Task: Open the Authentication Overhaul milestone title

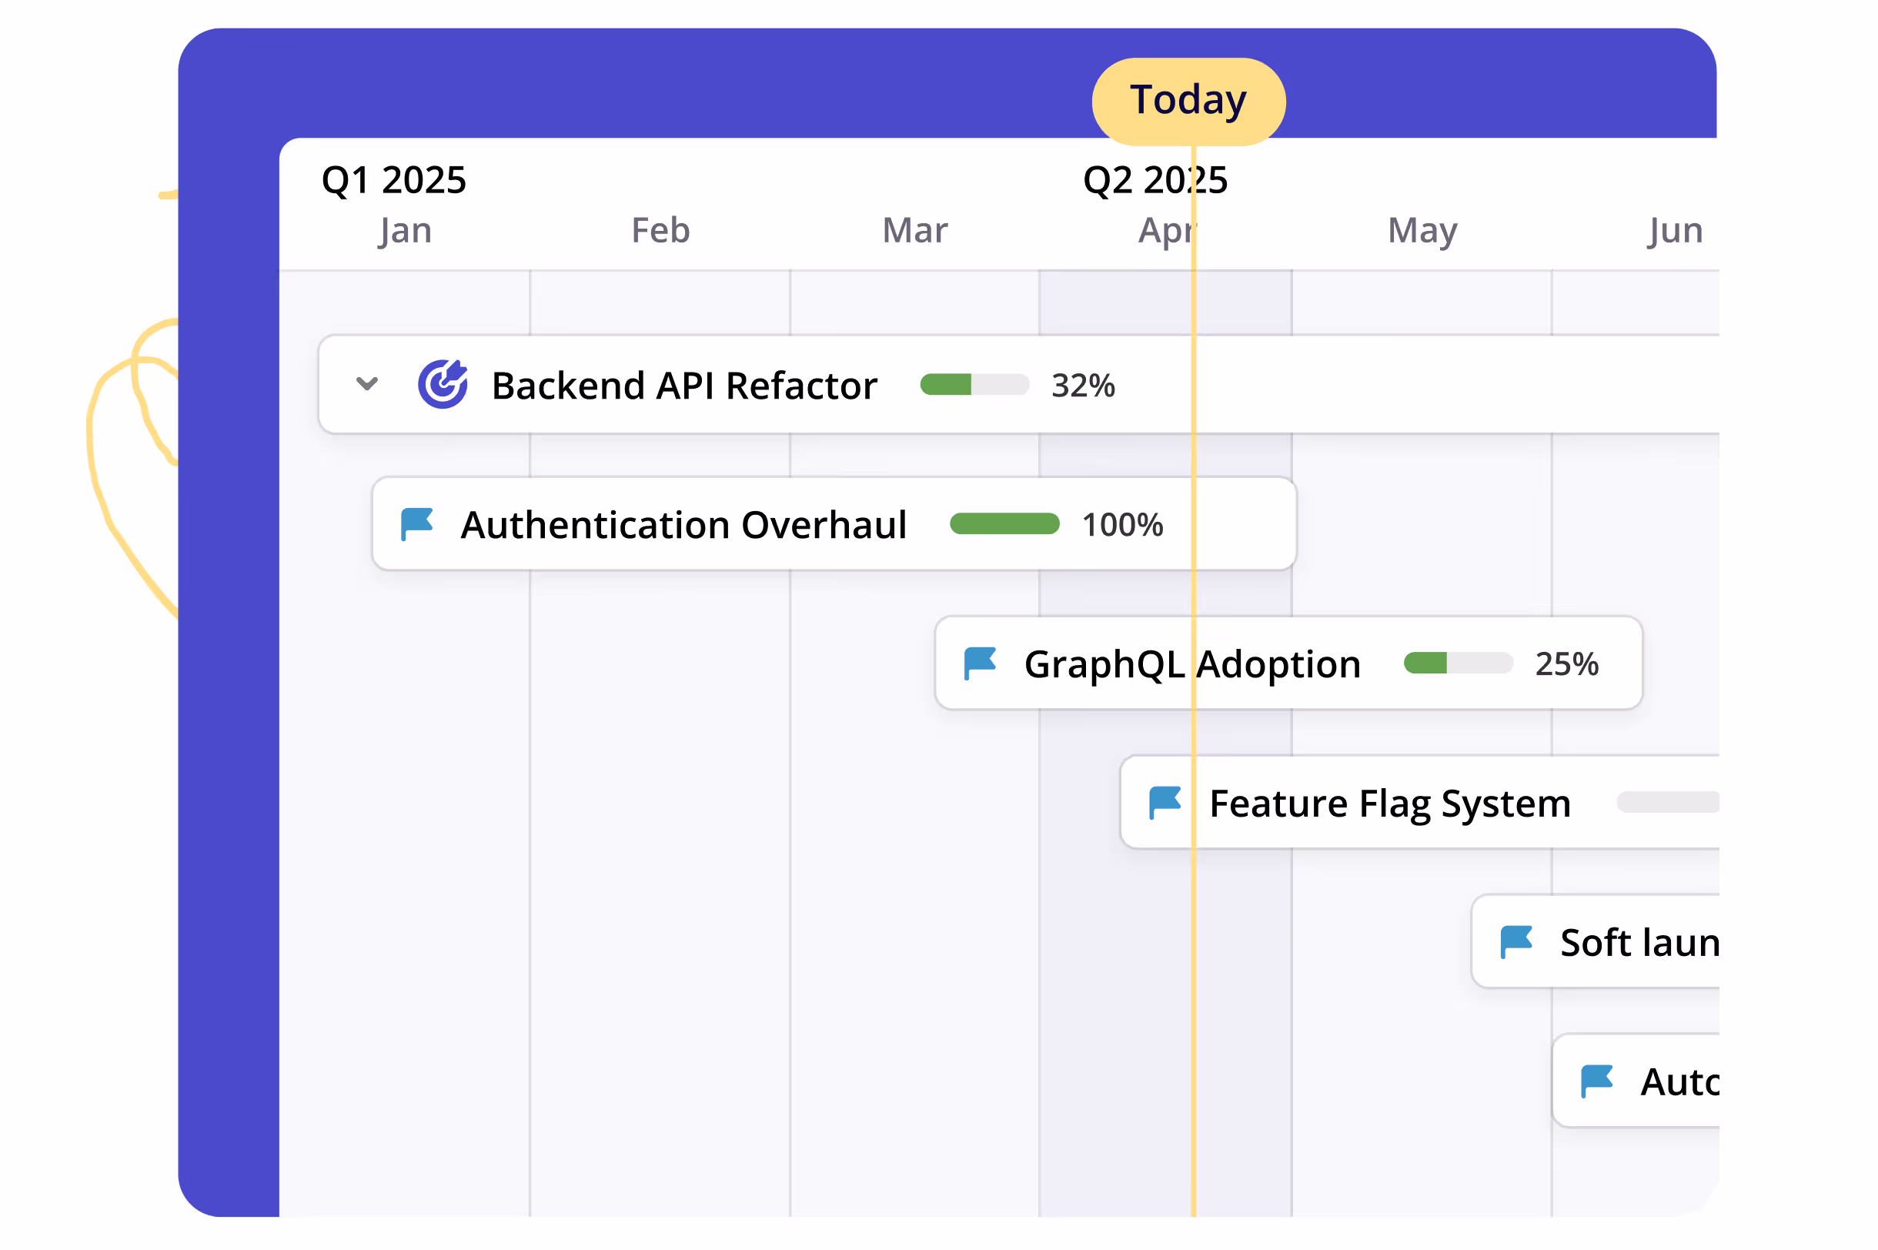Action: point(684,526)
